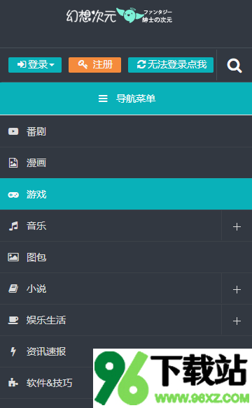Click the picture icon beside 图包
Screen dimensions: 252x408
(13, 257)
